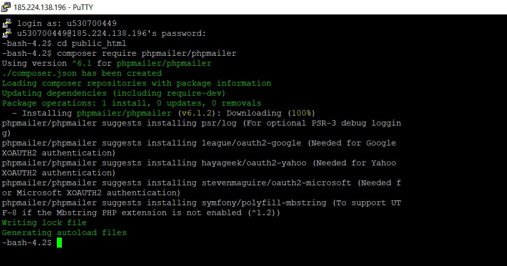Click the PuTTY icon beside the password prompt
The width and height of the screenshot is (507, 266).
(x=6, y=33)
